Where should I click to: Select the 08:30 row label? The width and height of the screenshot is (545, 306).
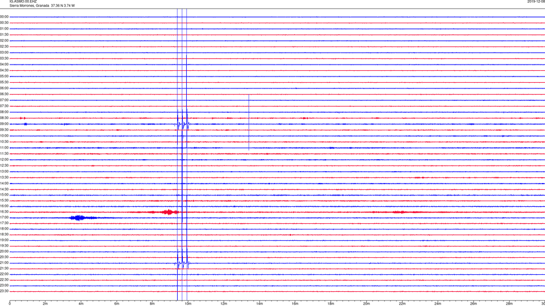pyautogui.click(x=4, y=118)
